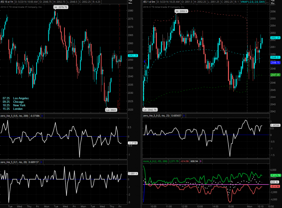Screen dimensions: 282x208
Task: Click the right chart's price axis icon
Action: 279,2
